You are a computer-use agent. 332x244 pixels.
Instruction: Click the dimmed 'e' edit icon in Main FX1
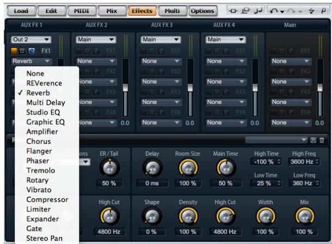click(291, 51)
